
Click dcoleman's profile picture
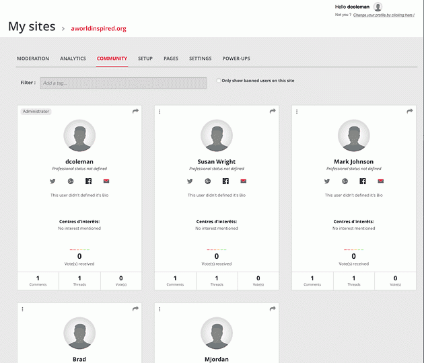(79, 136)
